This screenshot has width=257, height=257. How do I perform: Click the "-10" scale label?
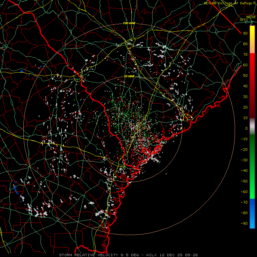244,139
